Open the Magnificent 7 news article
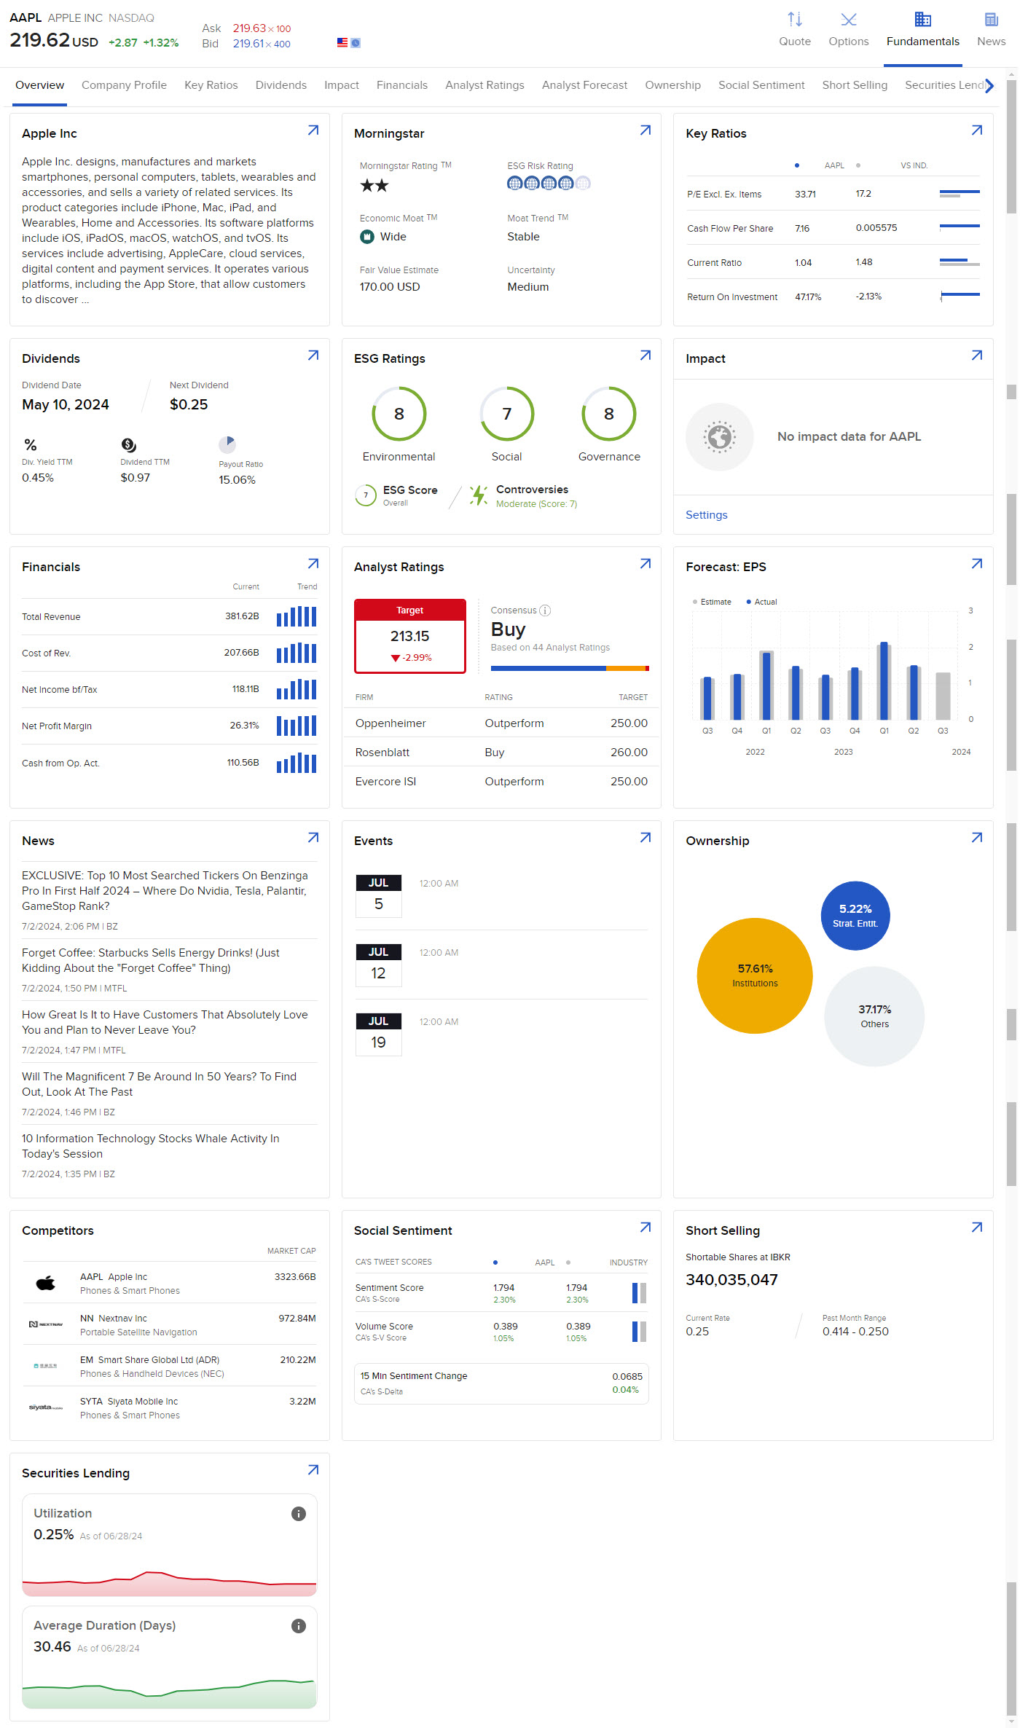 (x=160, y=1084)
